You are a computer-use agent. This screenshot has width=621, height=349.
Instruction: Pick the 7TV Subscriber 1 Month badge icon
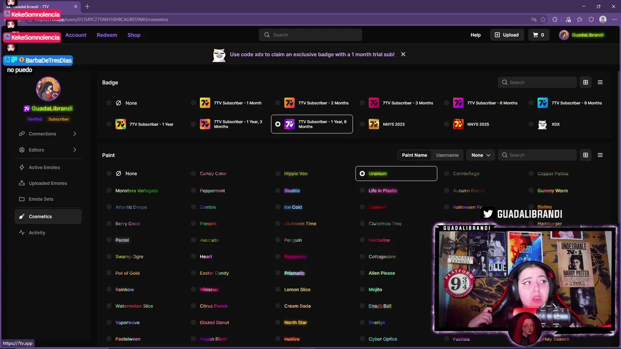coord(205,103)
